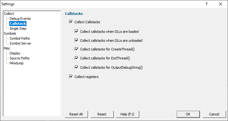Viewport: 228px width, 121px height.
Task: Click the Collect tree category
Action: click(9, 14)
